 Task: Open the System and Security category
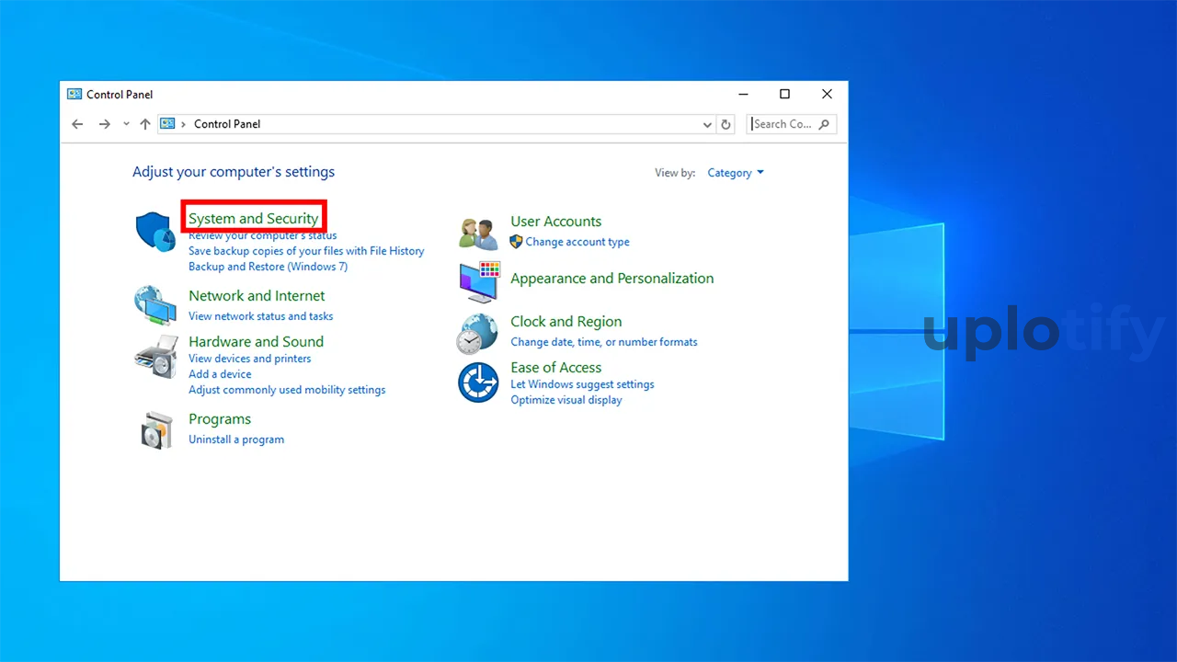(x=254, y=219)
